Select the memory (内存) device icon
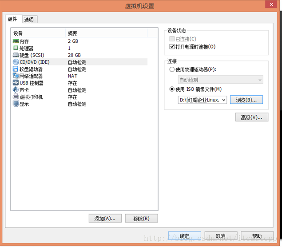The width and height of the screenshot is (282, 247). click(x=16, y=41)
